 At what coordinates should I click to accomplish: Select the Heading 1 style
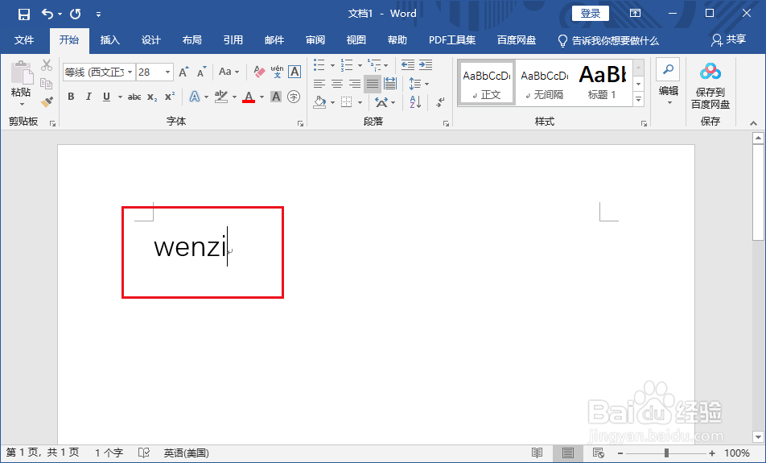tap(603, 84)
